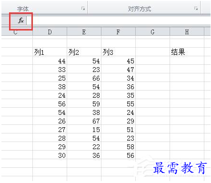
Task: Click column F cell containing 24
Action: (119, 112)
